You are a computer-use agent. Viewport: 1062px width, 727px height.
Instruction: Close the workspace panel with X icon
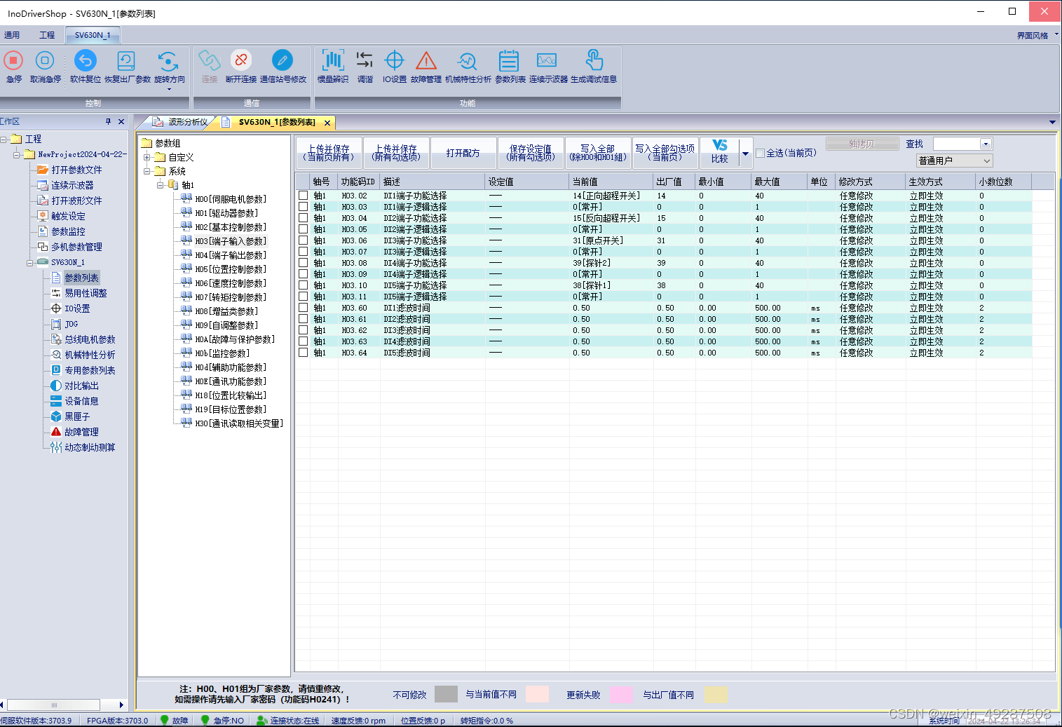coord(121,121)
